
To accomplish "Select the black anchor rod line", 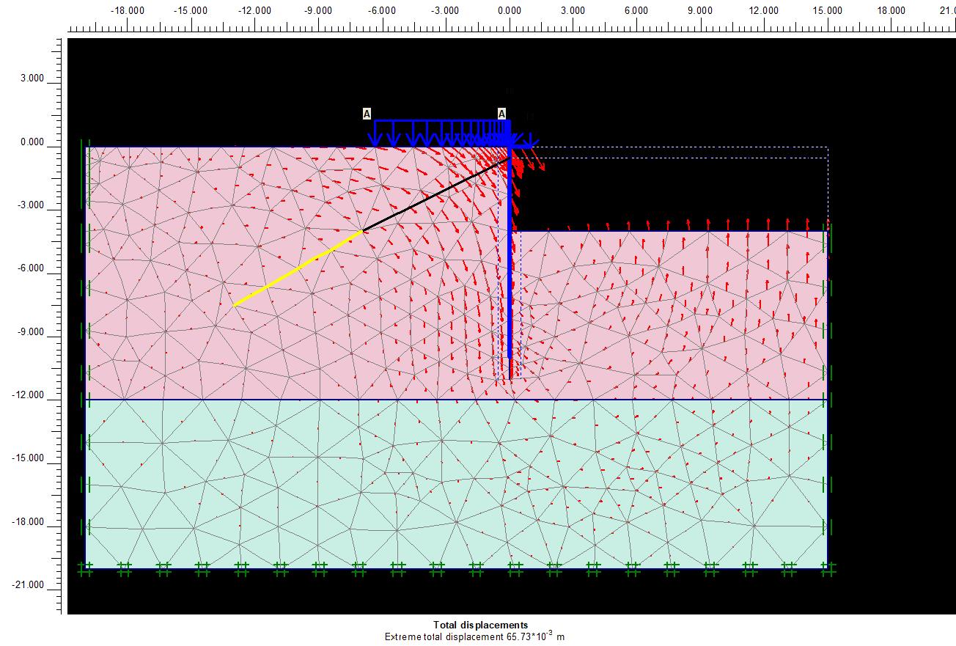I will pyautogui.click(x=435, y=194).
